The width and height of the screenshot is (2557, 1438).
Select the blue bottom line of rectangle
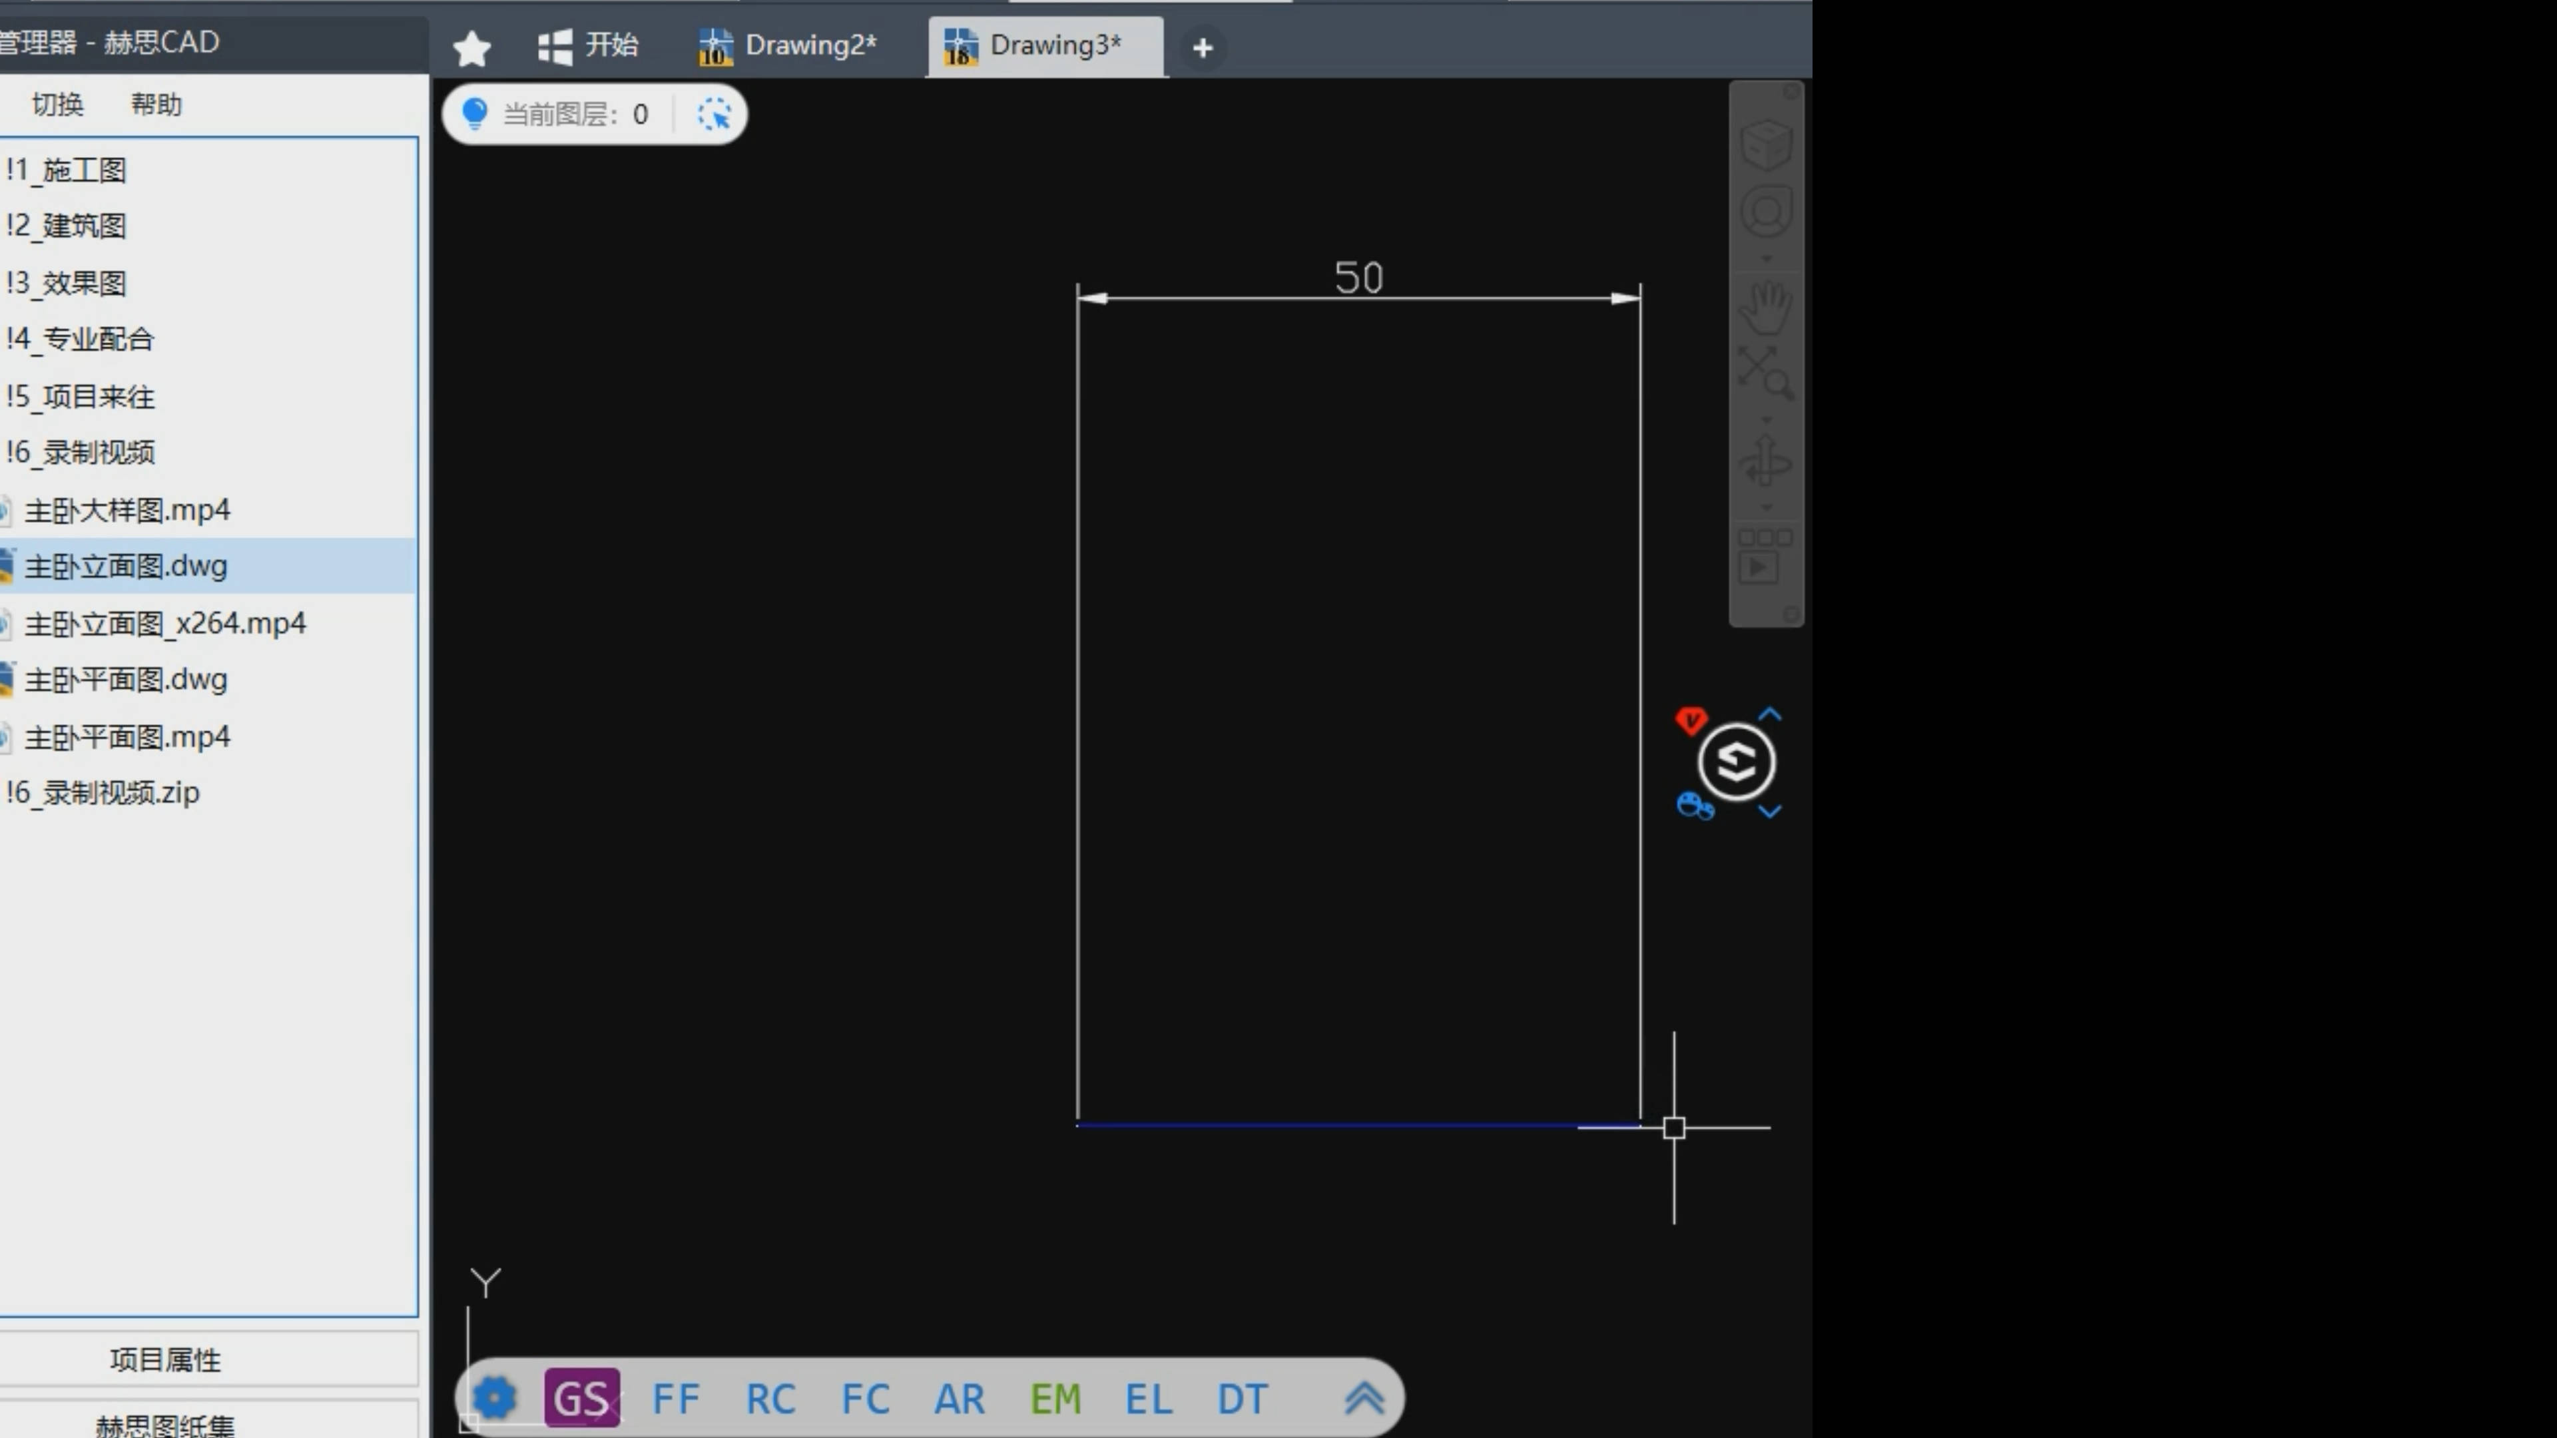(x=1358, y=1125)
